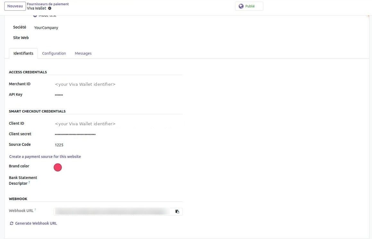Click the WEBHOOK section heading
Viewport: 372px width, 239px height.
18,199
